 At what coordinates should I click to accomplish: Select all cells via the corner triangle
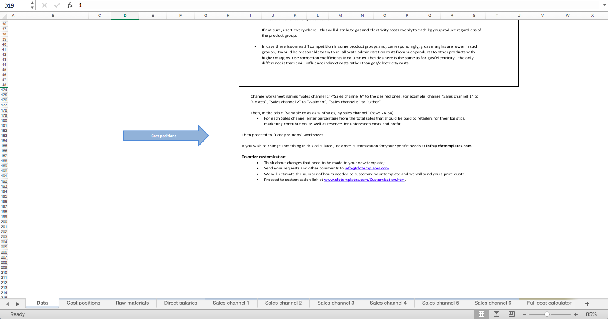tap(4, 16)
